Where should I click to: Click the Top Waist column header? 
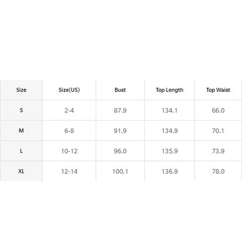pyautogui.click(x=218, y=90)
